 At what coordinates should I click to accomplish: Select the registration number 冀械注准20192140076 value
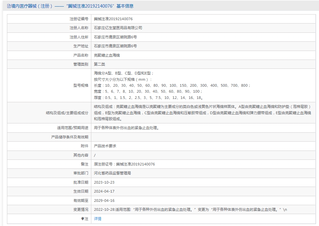tap(113, 19)
